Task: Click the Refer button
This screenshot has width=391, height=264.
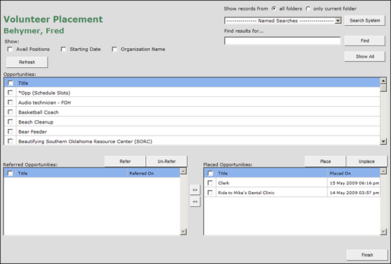Action: [x=125, y=161]
